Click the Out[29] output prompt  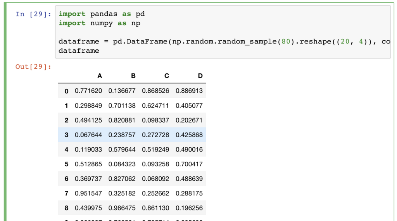click(x=33, y=67)
